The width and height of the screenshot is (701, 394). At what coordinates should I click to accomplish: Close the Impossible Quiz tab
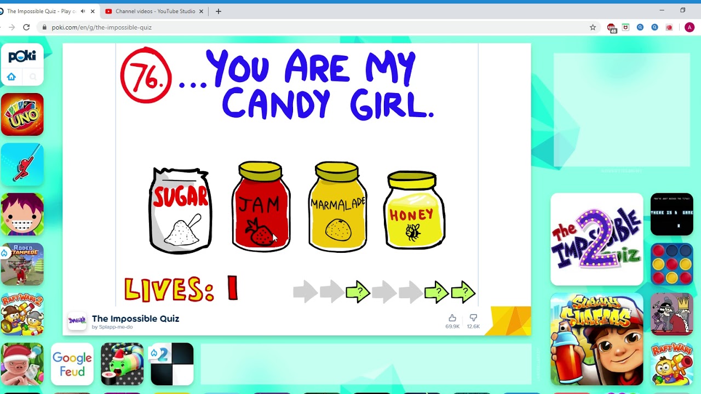click(93, 11)
